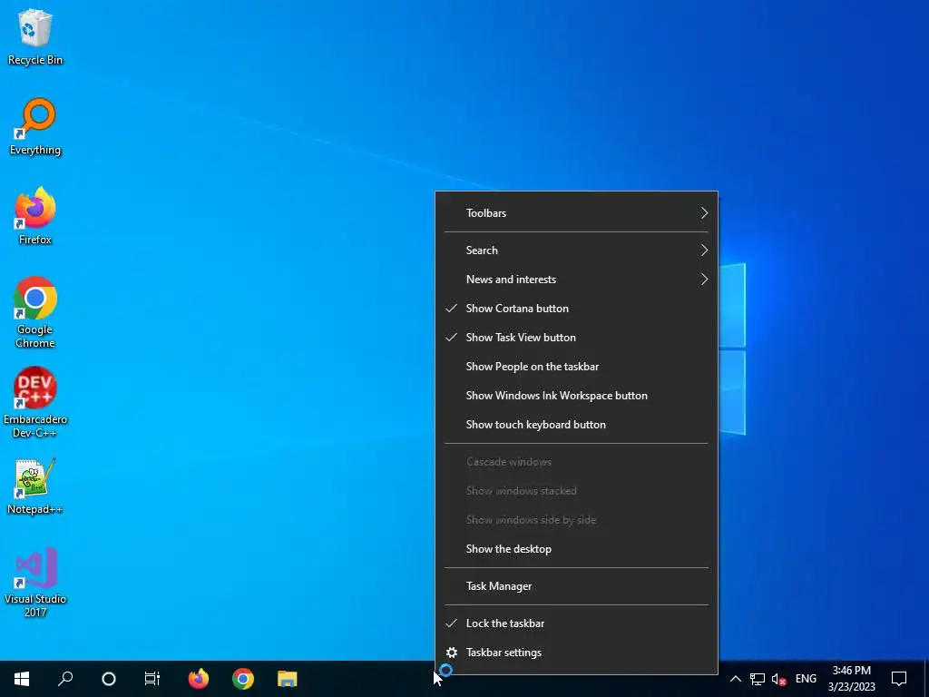
Task: Click the muted volume tray icon
Action: 779,679
